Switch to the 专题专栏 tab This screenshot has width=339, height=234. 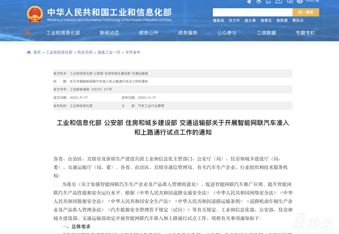click(x=305, y=33)
